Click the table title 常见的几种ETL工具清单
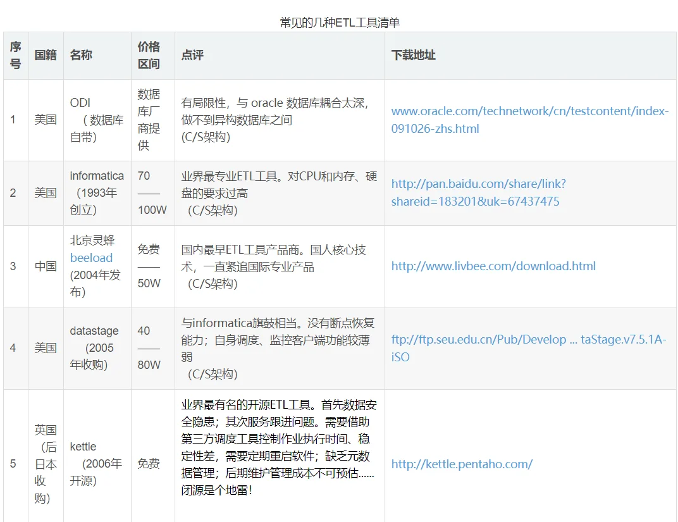678x522 pixels. 340,23
